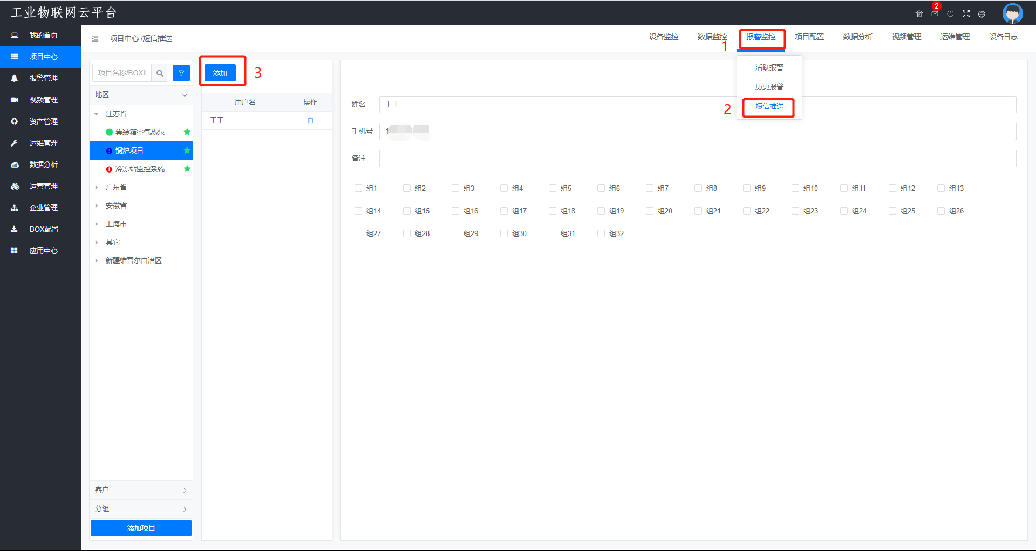
Task: Select the 锅炉项目 tree item
Action: coord(141,150)
